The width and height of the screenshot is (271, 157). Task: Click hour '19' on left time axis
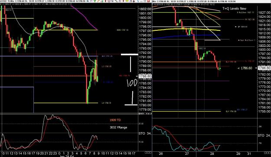click(38, 153)
